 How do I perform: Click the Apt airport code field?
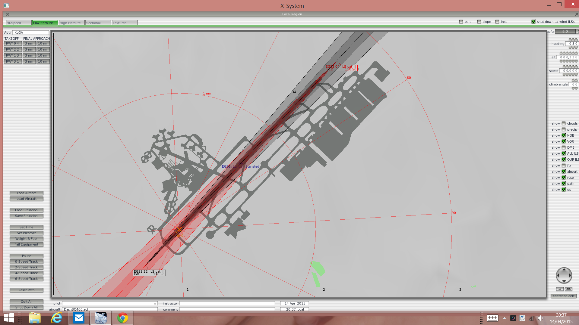click(x=31, y=32)
